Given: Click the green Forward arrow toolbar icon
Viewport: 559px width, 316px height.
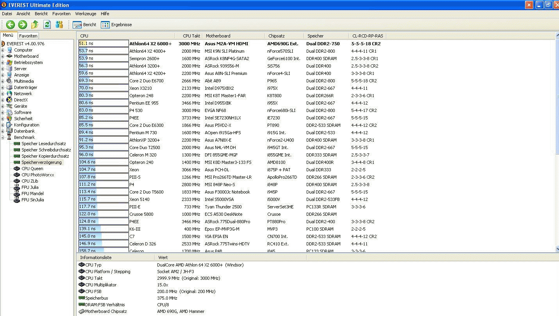Looking at the screenshot, I should pyautogui.click(x=23, y=25).
